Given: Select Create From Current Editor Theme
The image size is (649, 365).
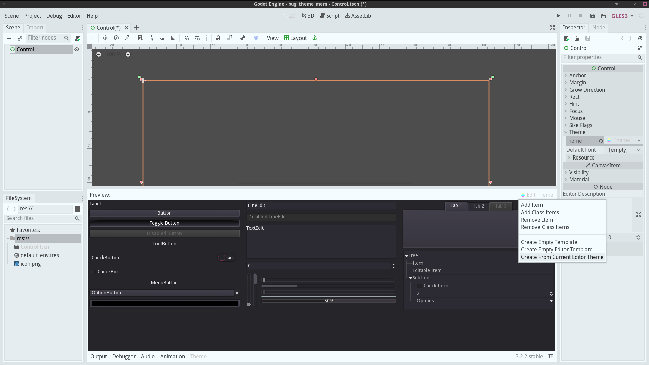Looking at the screenshot, I should 562,257.
